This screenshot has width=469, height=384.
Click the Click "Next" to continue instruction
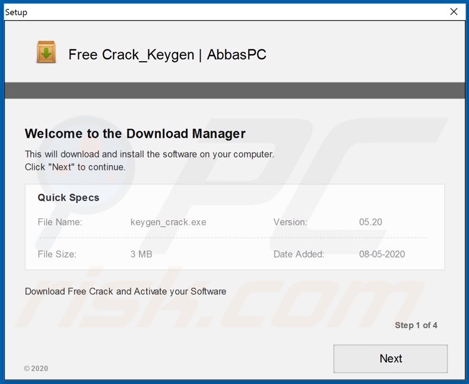75,167
